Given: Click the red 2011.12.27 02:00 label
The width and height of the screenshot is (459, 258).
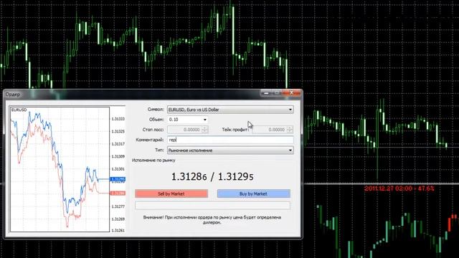Looking at the screenshot, I should click(x=399, y=188).
